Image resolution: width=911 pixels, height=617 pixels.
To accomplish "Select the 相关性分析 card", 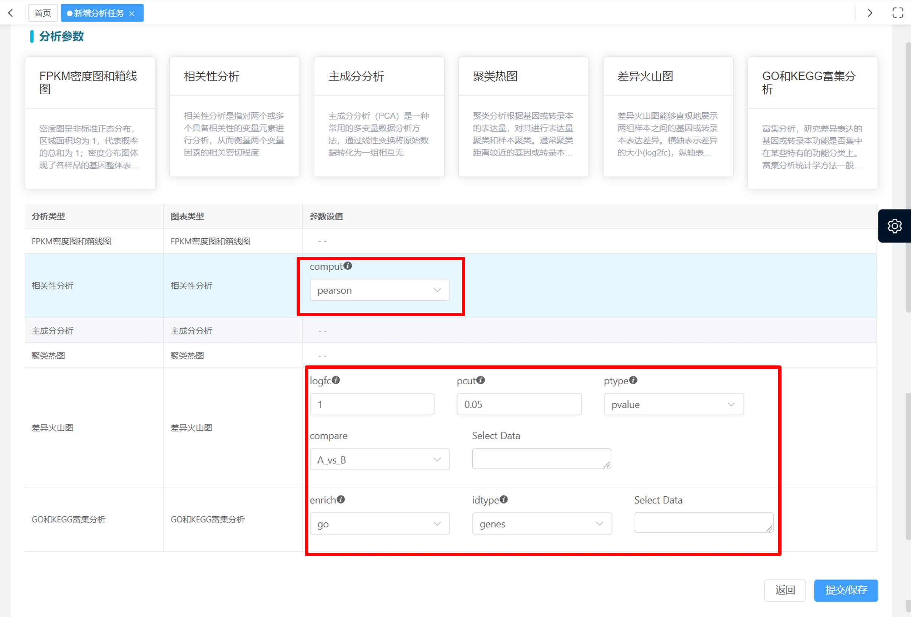I will (234, 117).
